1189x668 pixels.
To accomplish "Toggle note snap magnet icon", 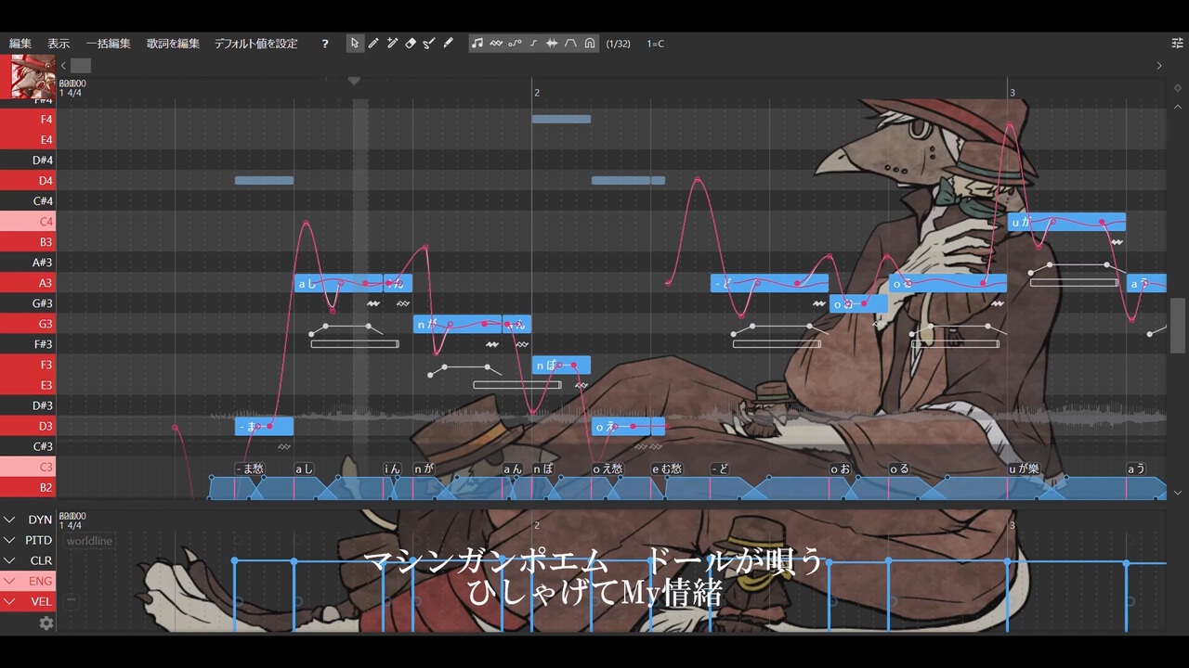I will click(x=590, y=44).
